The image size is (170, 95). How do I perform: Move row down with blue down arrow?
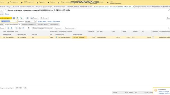click(x=11, y=28)
